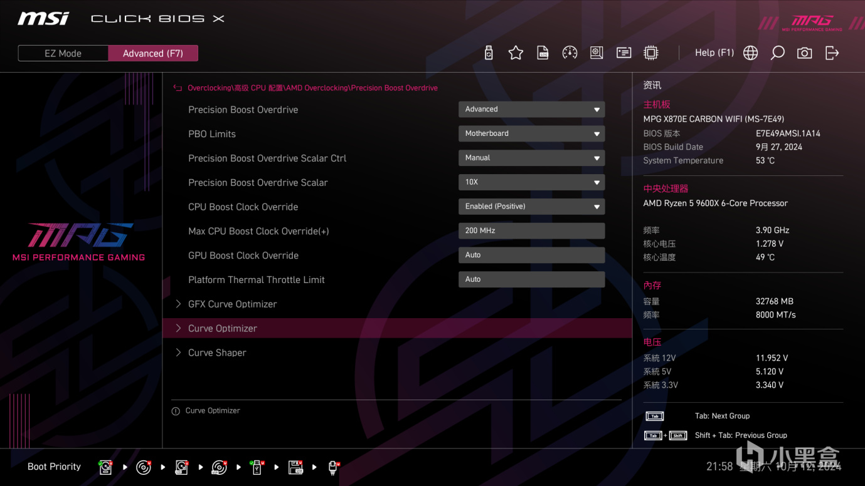Click the System Temperature 53 °C value
Screen dimensions: 865x486
pos(765,161)
